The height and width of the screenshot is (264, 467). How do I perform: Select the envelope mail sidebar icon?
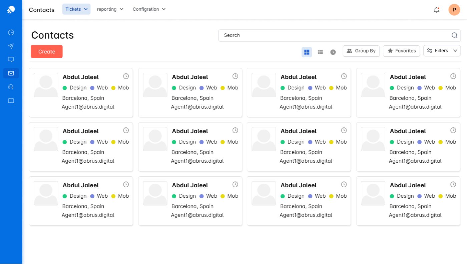11,73
